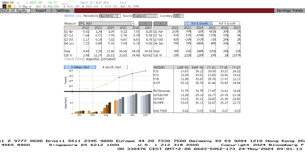This screenshot has height=156, width=305.
Task: Click the P/CF Next 4Q value 38.76
Action: point(199,83)
